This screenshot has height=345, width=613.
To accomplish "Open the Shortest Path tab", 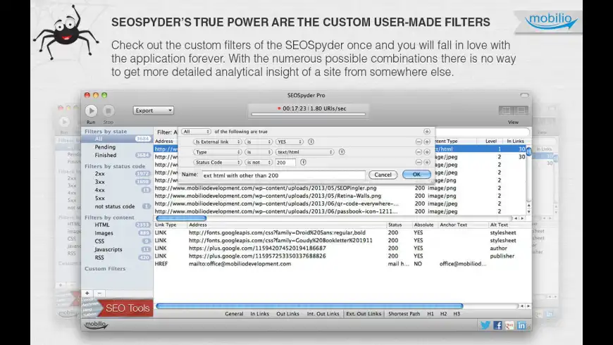I will tap(404, 314).
